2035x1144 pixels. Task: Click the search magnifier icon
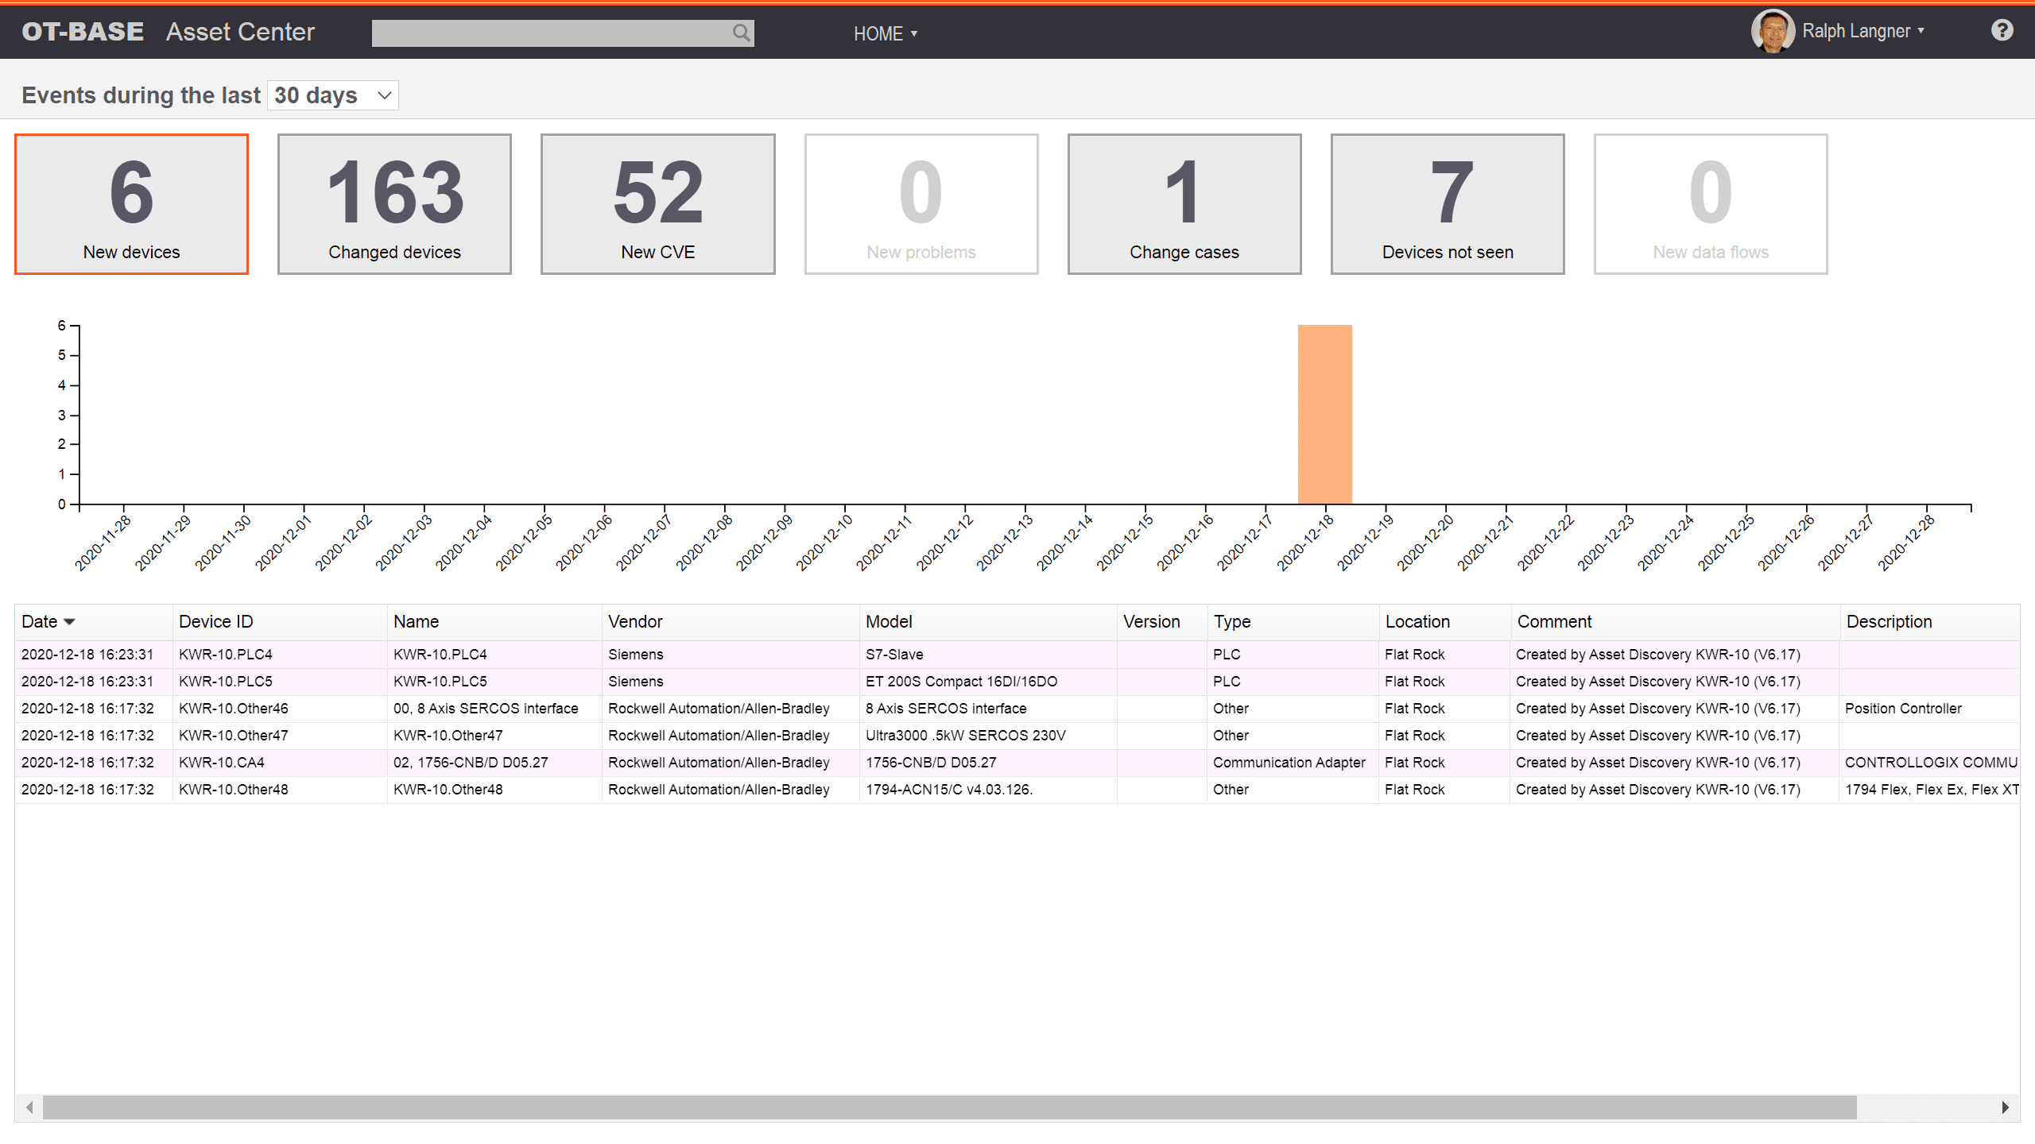point(742,32)
